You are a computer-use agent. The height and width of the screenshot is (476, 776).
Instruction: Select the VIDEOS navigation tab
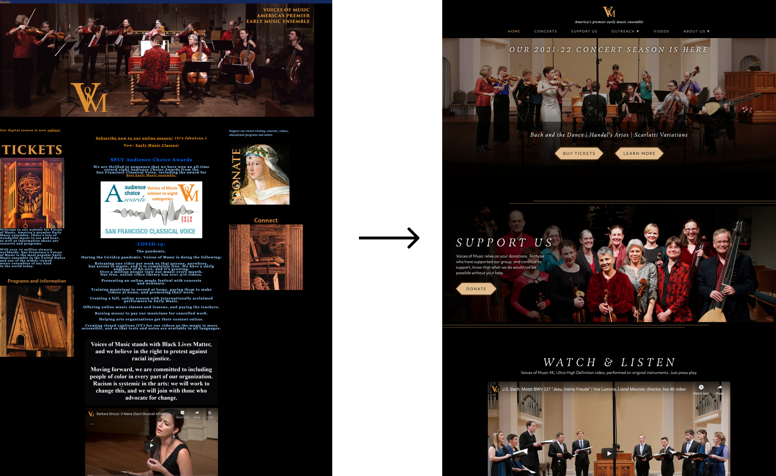pos(660,31)
